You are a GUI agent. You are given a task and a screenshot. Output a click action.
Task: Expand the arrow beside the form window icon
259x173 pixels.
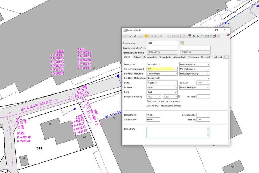pos(211,36)
